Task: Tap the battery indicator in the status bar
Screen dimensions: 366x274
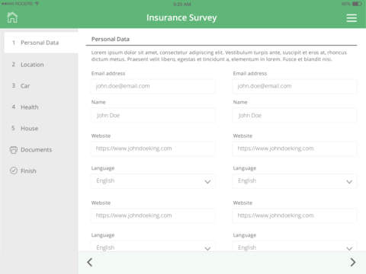Action: pyautogui.click(x=357, y=4)
